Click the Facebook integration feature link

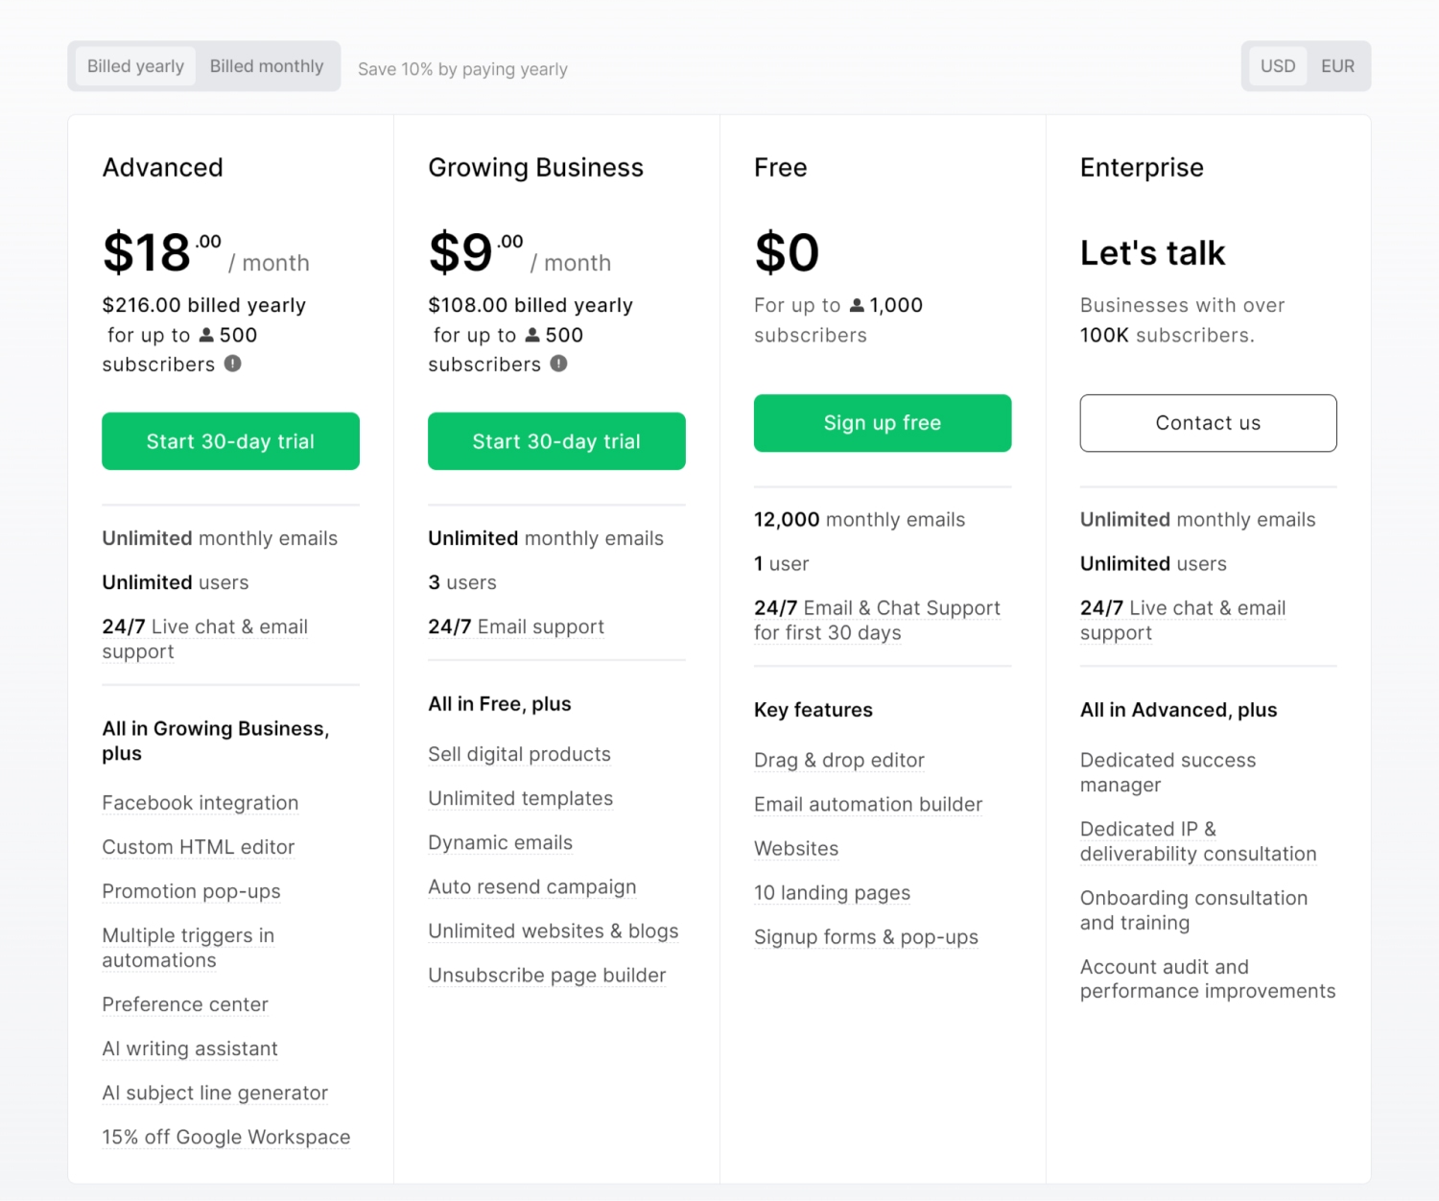(x=200, y=803)
